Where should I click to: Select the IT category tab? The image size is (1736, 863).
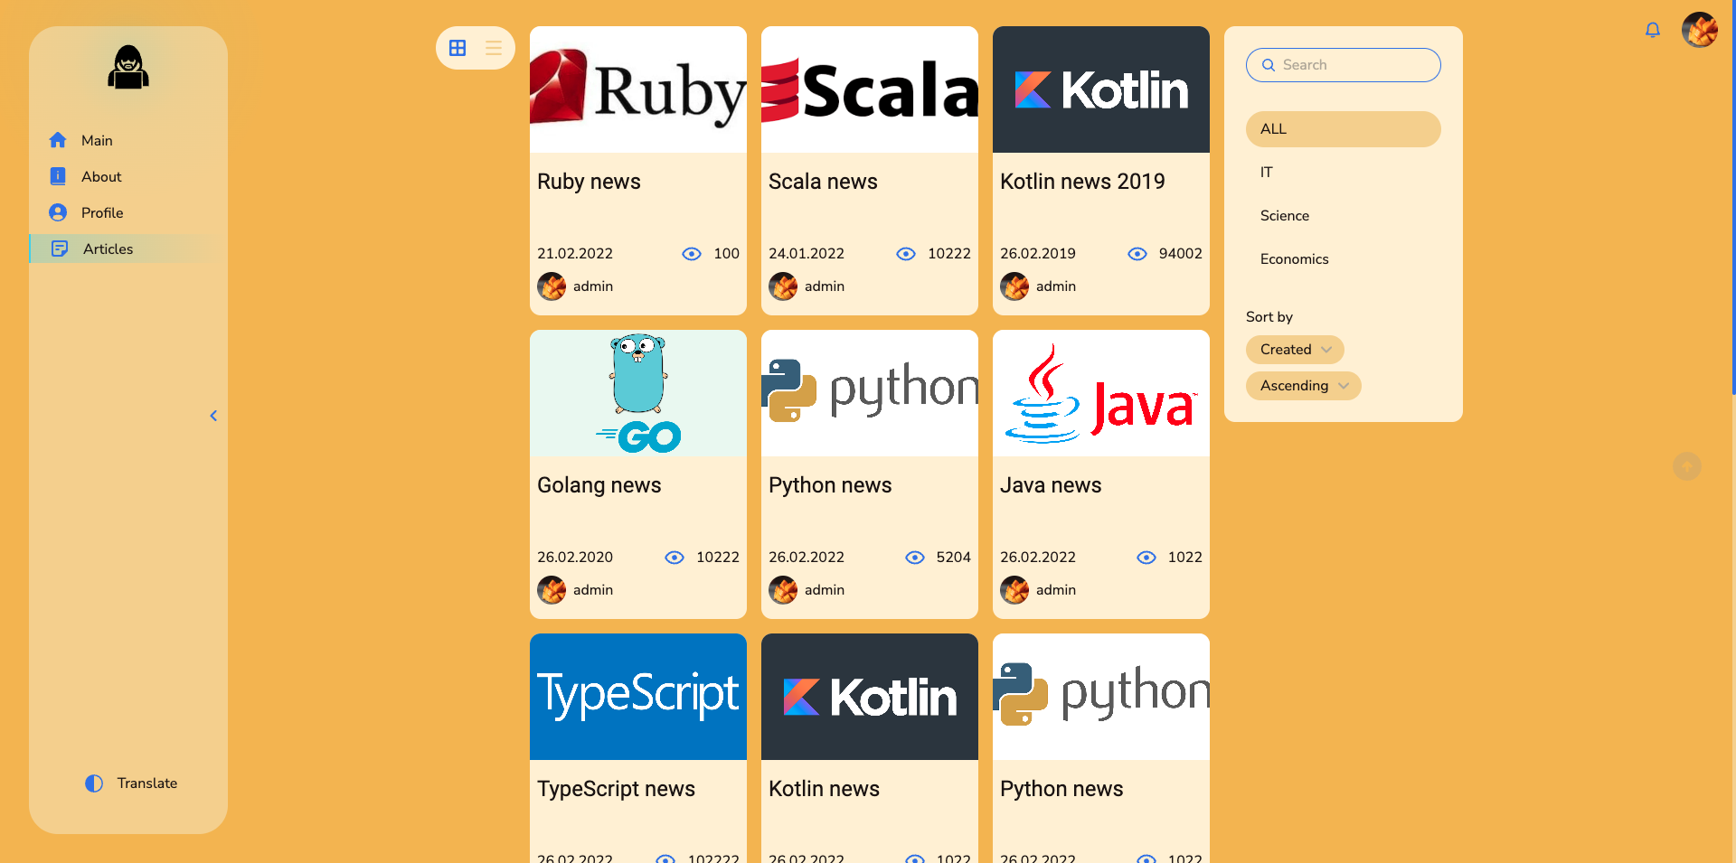pyautogui.click(x=1344, y=173)
